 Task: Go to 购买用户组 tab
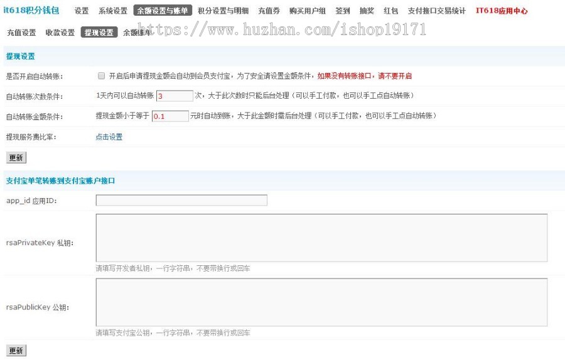[x=308, y=11]
